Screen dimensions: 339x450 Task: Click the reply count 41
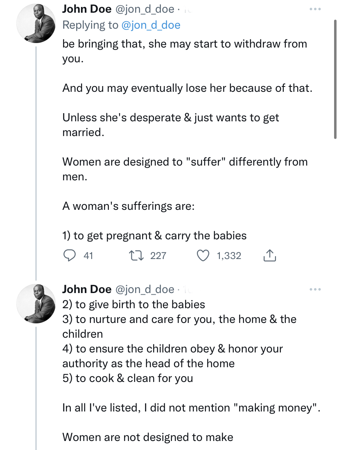[x=88, y=256]
